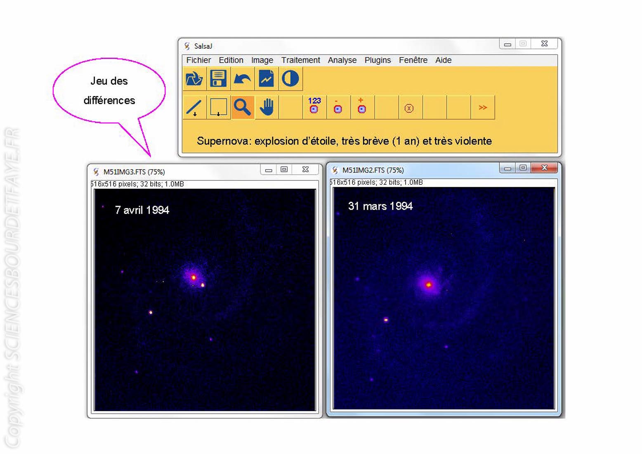Click the galaxy core in M51IMG2 image

[x=429, y=284]
